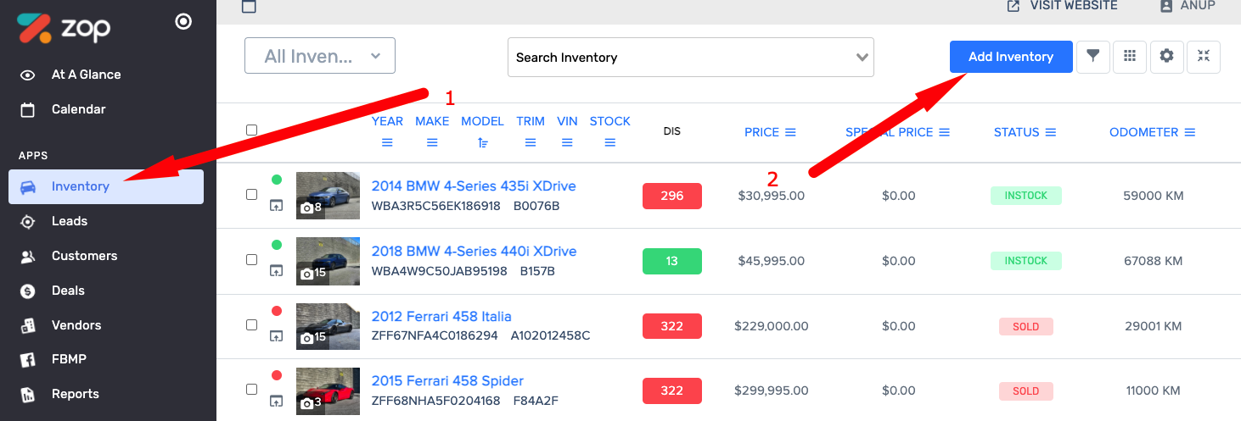The image size is (1241, 421).
Task: Click the square icon in top bar
Action: [249, 7]
